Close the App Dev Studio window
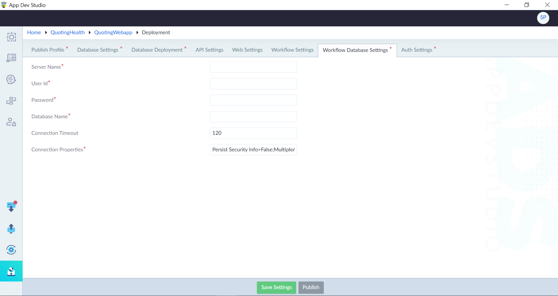Image resolution: width=558 pixels, height=296 pixels. point(547,5)
